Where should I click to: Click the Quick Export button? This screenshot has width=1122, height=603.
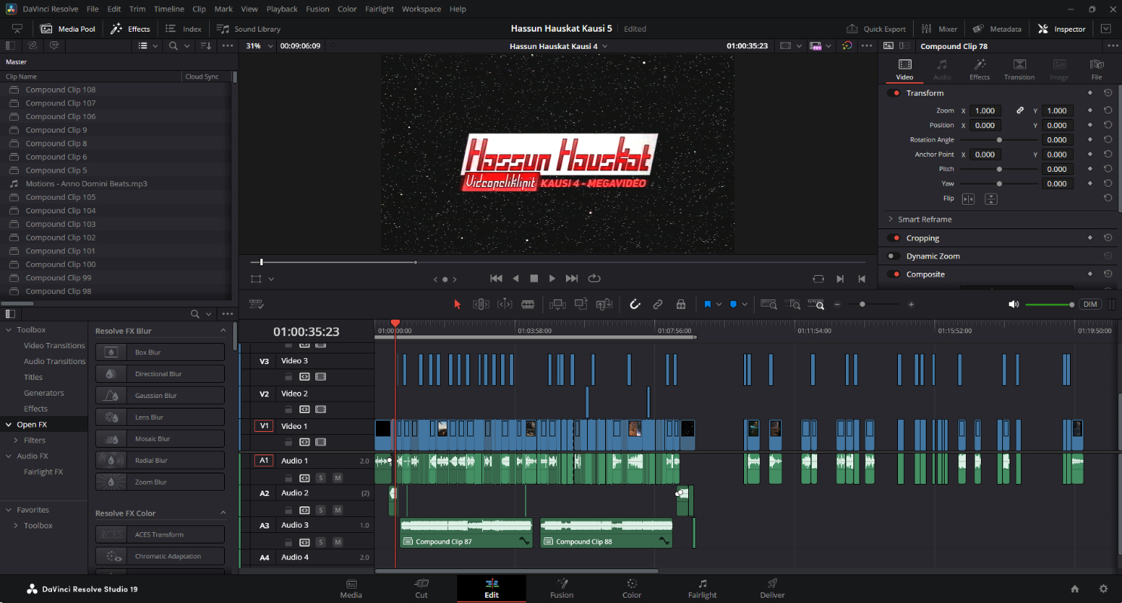tap(876, 29)
